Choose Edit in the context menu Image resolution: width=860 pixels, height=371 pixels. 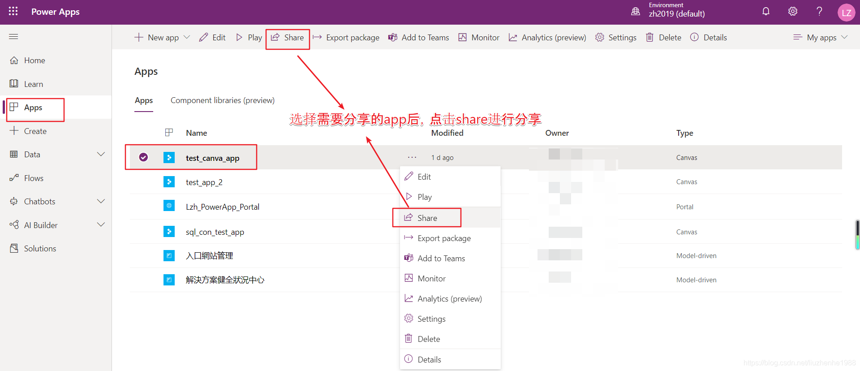coord(450,177)
